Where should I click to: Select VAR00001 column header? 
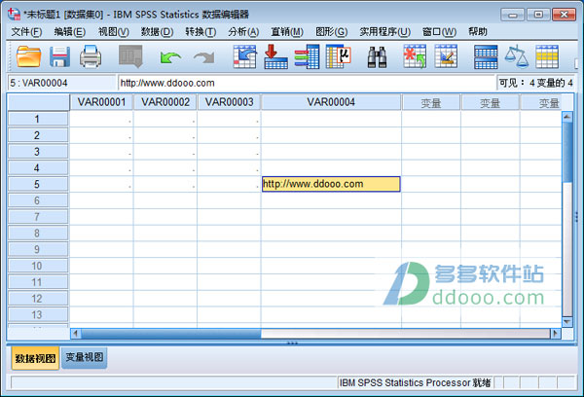(101, 102)
